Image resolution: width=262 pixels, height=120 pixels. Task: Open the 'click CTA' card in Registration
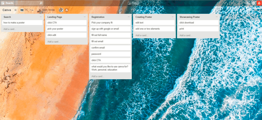tap(110, 60)
